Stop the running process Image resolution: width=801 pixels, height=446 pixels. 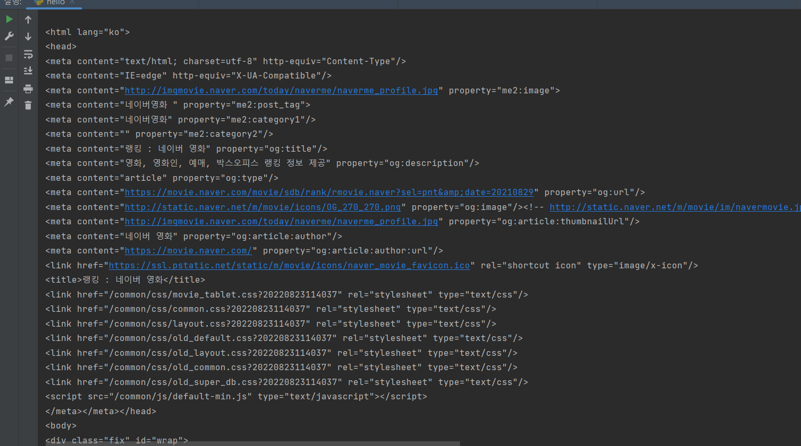point(9,58)
